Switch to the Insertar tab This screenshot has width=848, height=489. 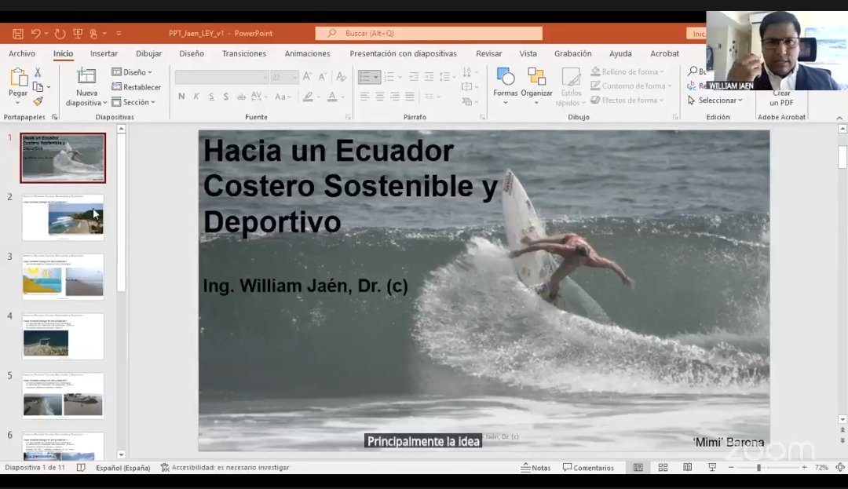click(104, 53)
